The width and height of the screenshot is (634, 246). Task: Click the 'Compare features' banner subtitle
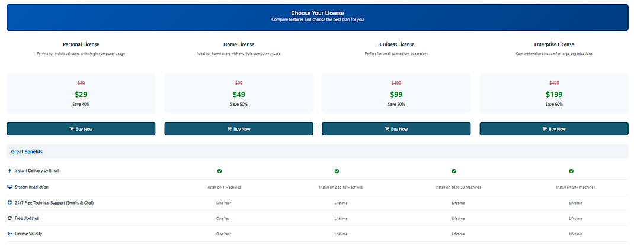[x=318, y=20]
